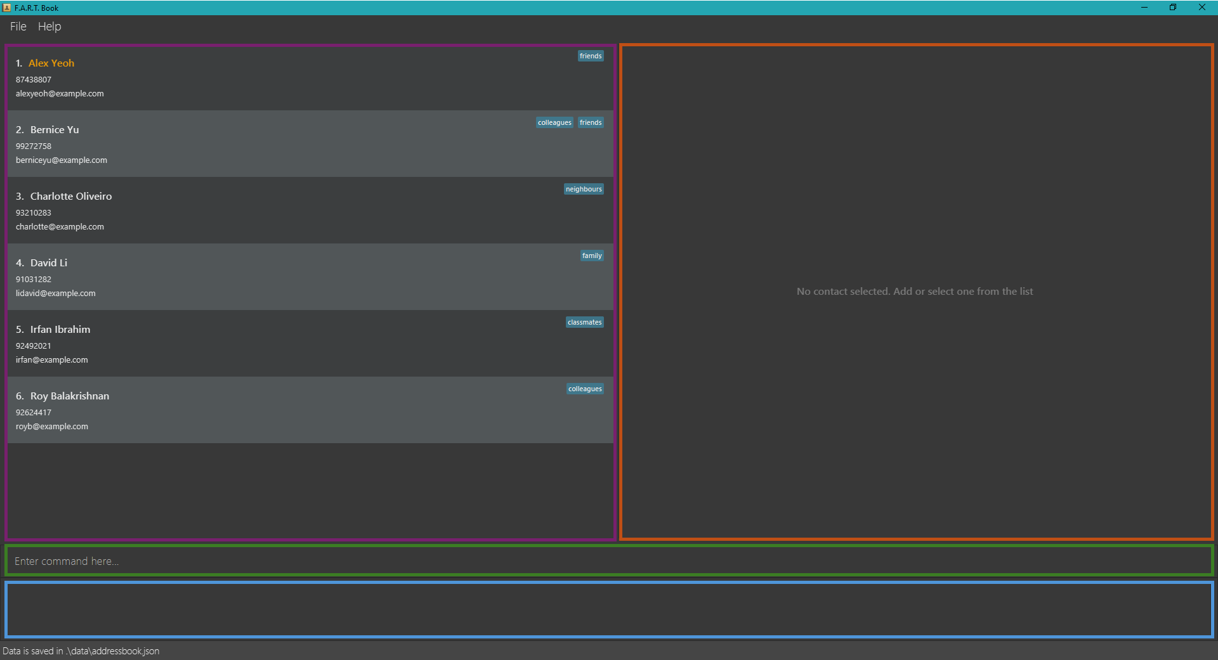Screen dimensions: 1218x660
Task: Click phone number 92624417
Action: pos(34,413)
